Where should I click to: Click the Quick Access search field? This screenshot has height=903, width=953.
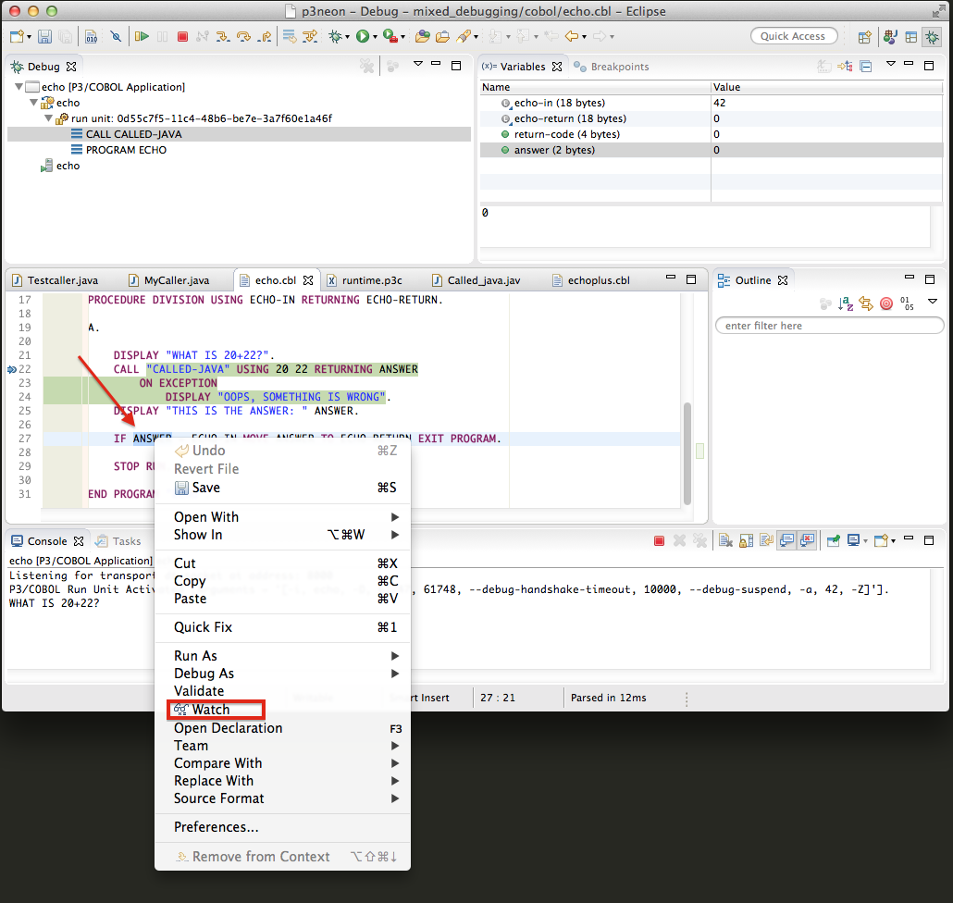[x=793, y=36]
